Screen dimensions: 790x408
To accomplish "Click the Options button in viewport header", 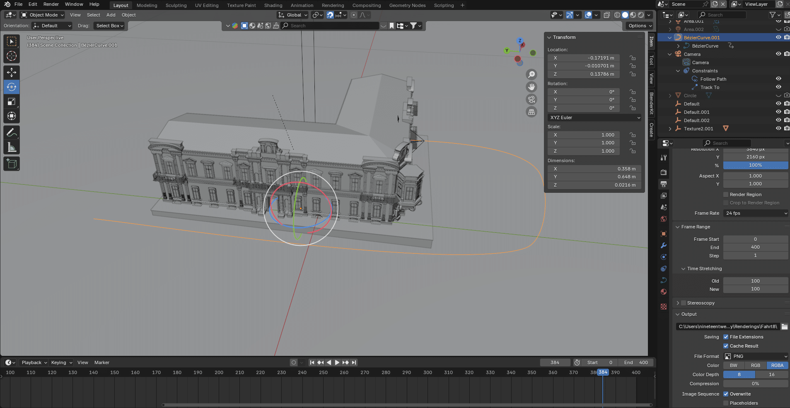I will click(638, 25).
